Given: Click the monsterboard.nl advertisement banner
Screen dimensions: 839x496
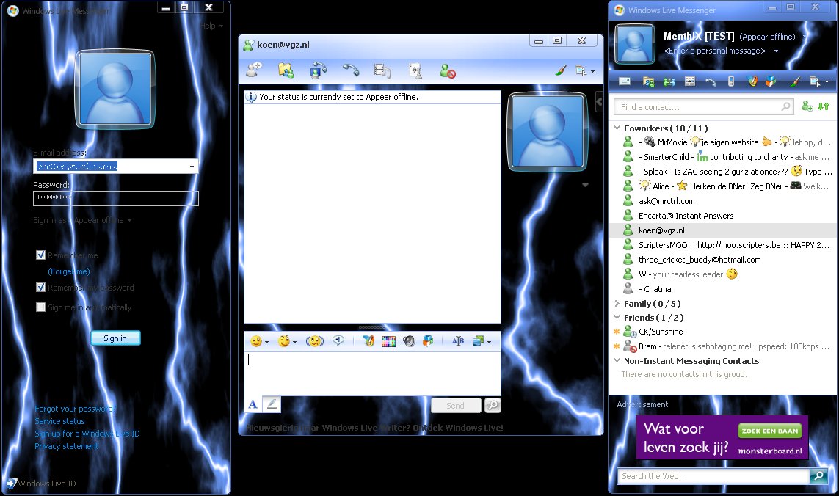Looking at the screenshot, I should (x=722, y=437).
